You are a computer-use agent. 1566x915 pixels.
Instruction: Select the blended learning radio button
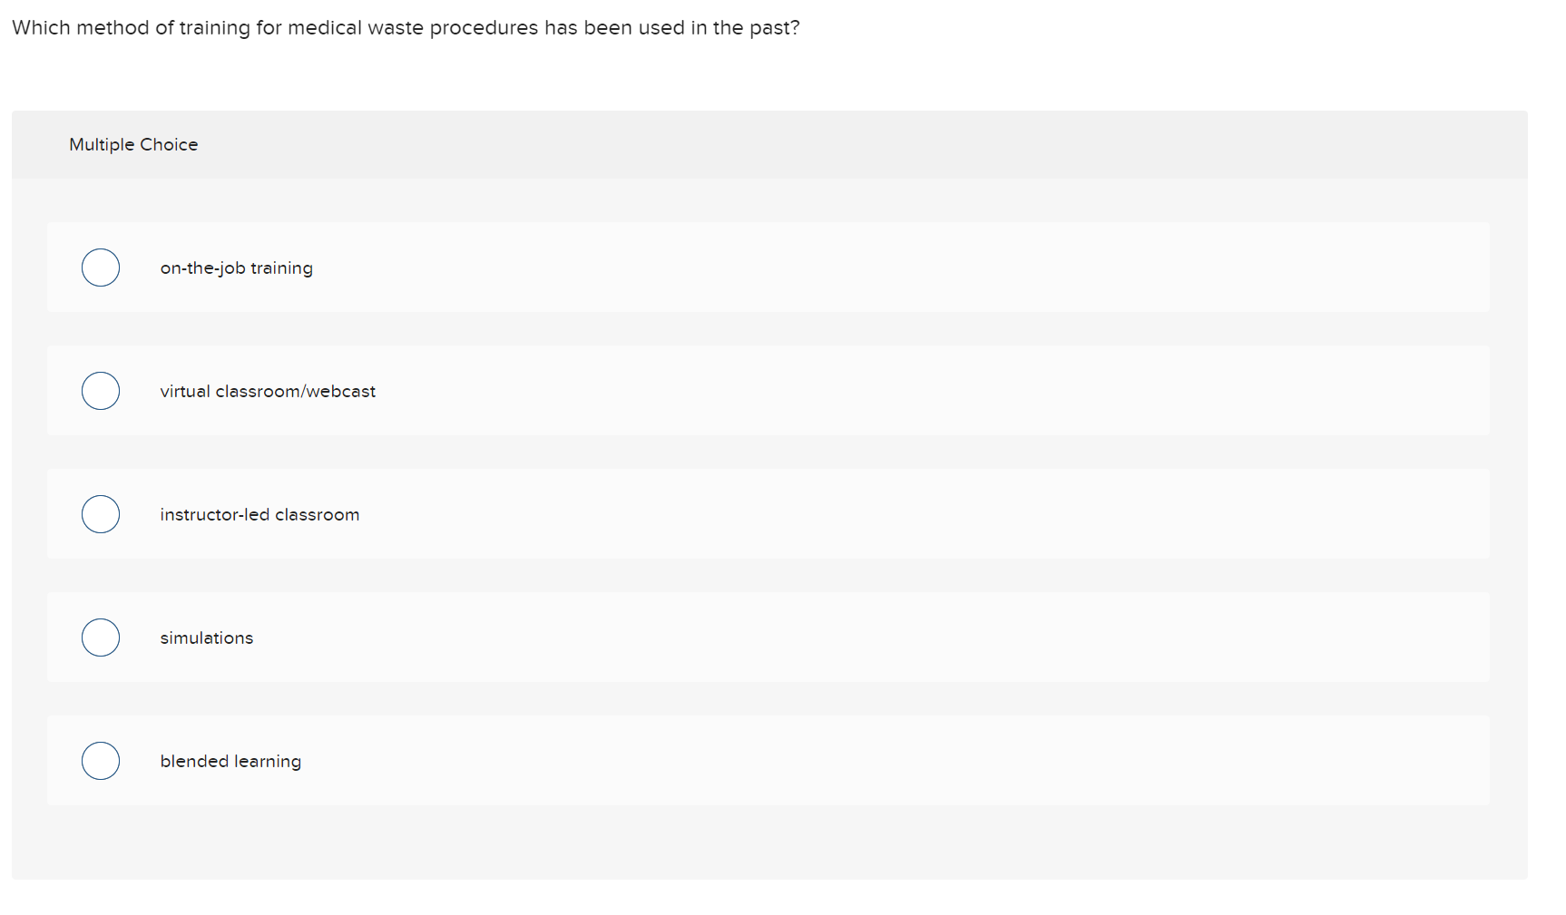(100, 760)
